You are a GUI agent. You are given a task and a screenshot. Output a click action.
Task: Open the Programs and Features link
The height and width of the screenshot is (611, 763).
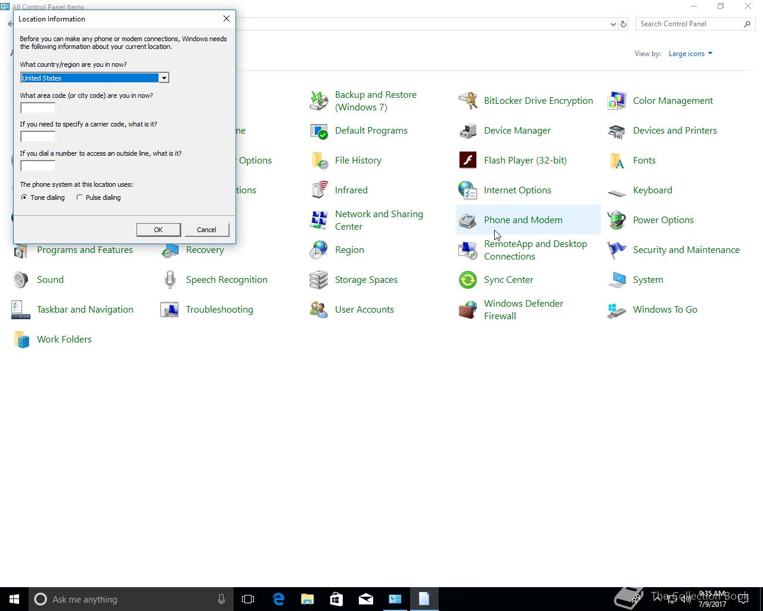click(x=85, y=250)
